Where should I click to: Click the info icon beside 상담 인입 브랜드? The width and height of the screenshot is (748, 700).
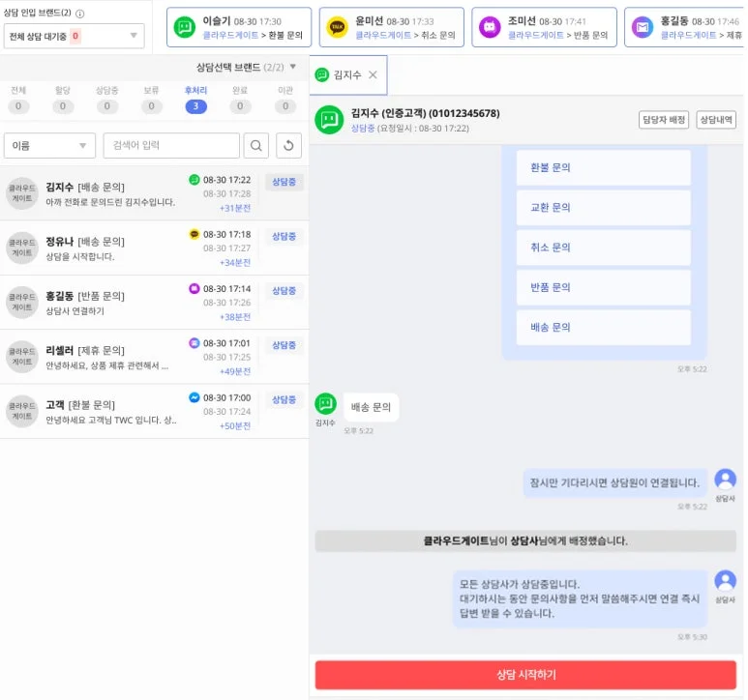tap(80, 14)
